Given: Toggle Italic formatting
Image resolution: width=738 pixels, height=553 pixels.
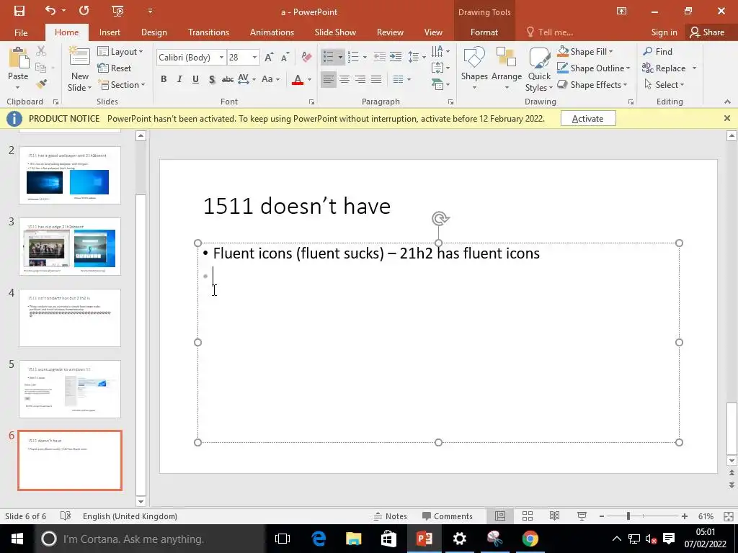Looking at the screenshot, I should coord(179,79).
